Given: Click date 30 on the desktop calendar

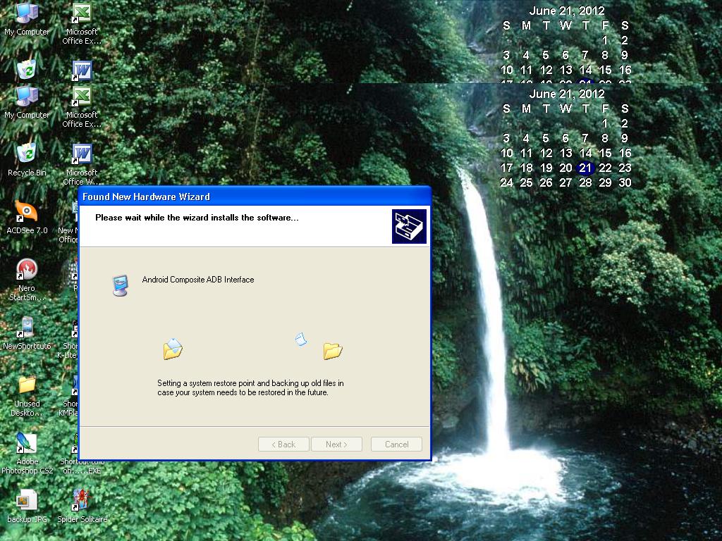Looking at the screenshot, I should 625,182.
